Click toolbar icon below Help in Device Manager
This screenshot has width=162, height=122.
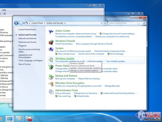(x=4, y=14)
